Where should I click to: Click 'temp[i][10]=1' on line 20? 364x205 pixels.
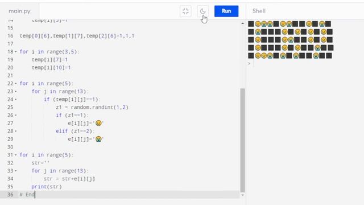[51, 68]
